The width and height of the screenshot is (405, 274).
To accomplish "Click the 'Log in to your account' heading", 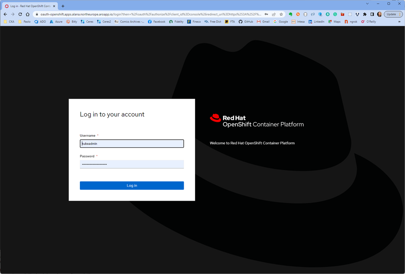I will pos(112,115).
